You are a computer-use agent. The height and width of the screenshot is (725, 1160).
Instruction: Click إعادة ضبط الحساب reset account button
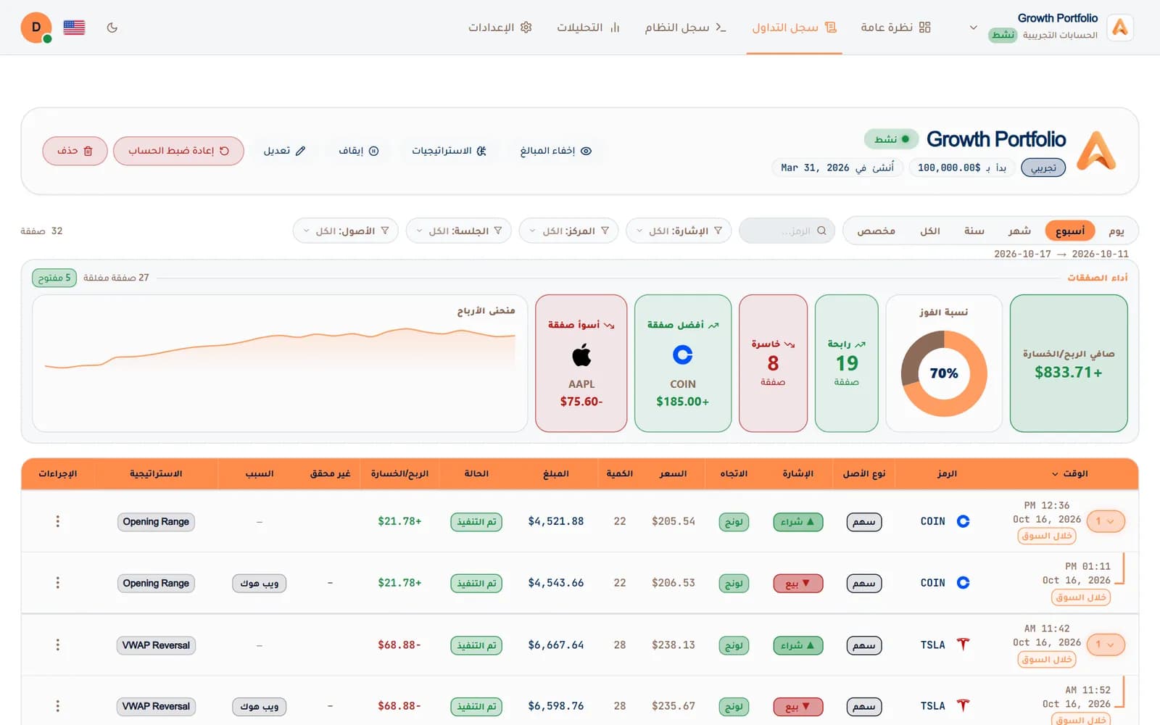tap(178, 151)
